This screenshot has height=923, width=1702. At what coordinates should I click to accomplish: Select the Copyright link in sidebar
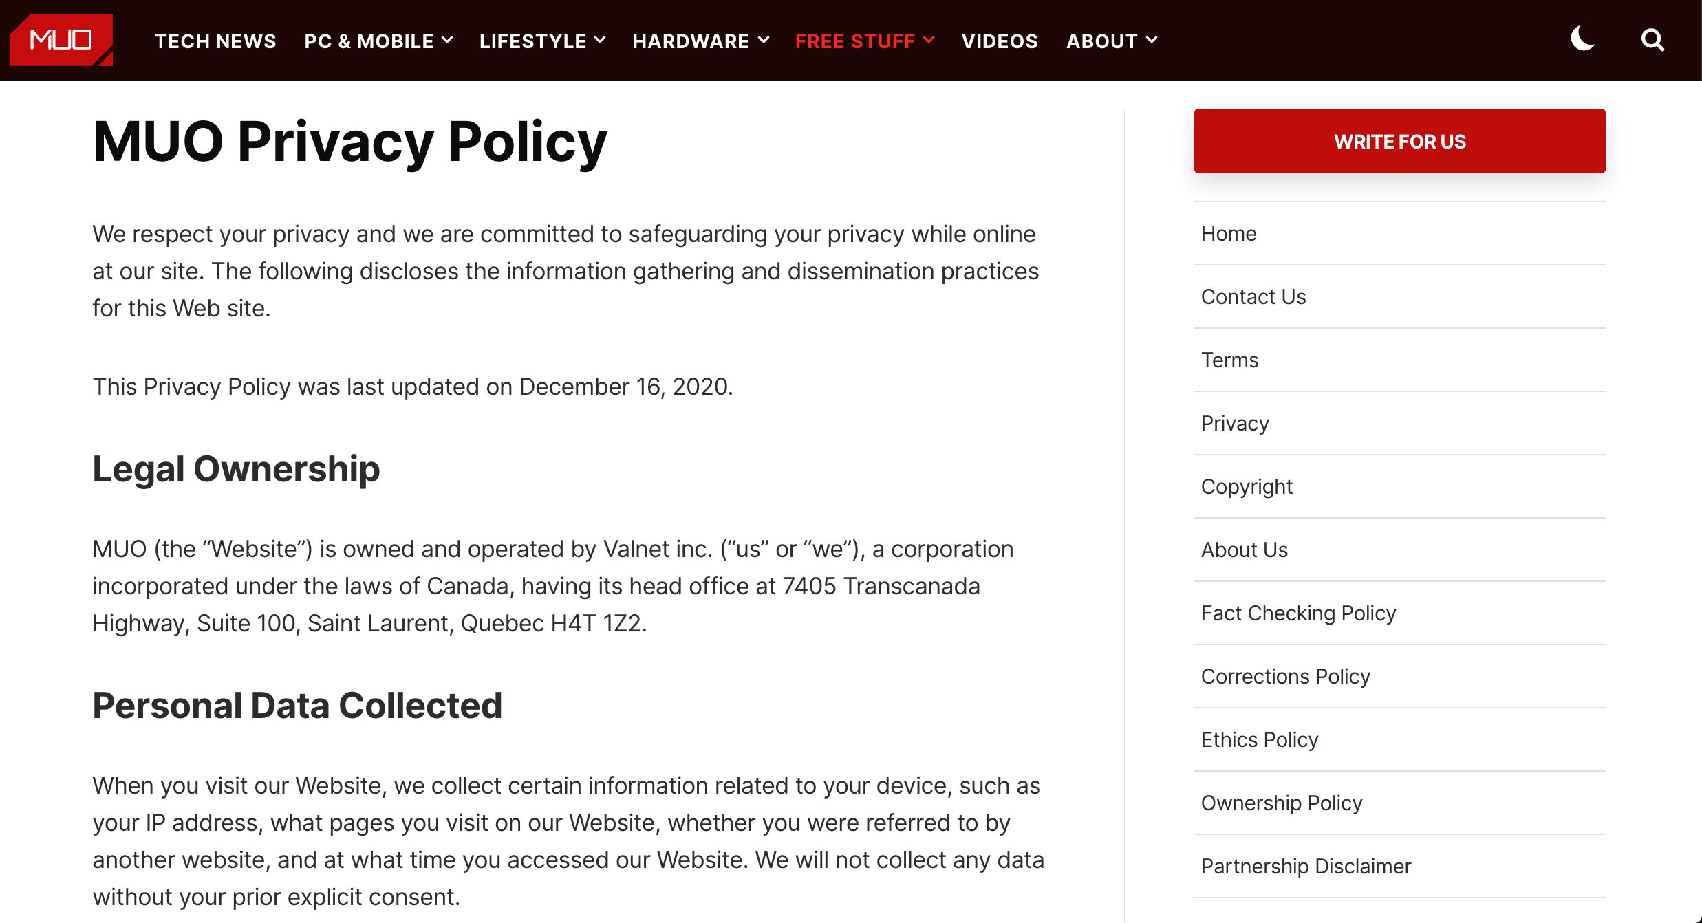(x=1247, y=487)
